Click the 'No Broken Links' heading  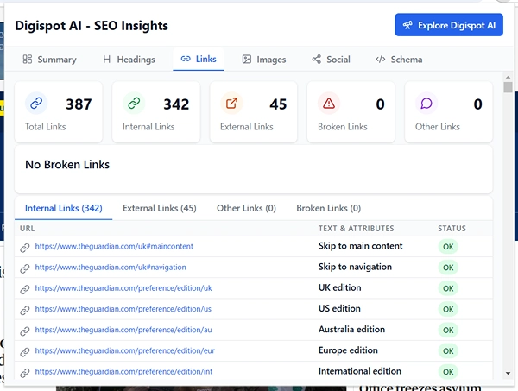click(x=67, y=165)
